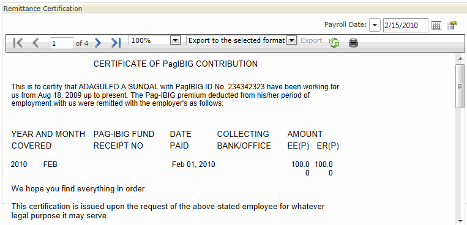The image size is (467, 225).
Task: Open the calendar picker for Payroll Date
Action: point(436,26)
